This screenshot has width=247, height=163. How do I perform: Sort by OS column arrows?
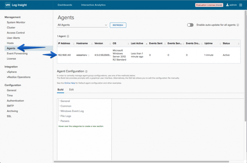128,44
